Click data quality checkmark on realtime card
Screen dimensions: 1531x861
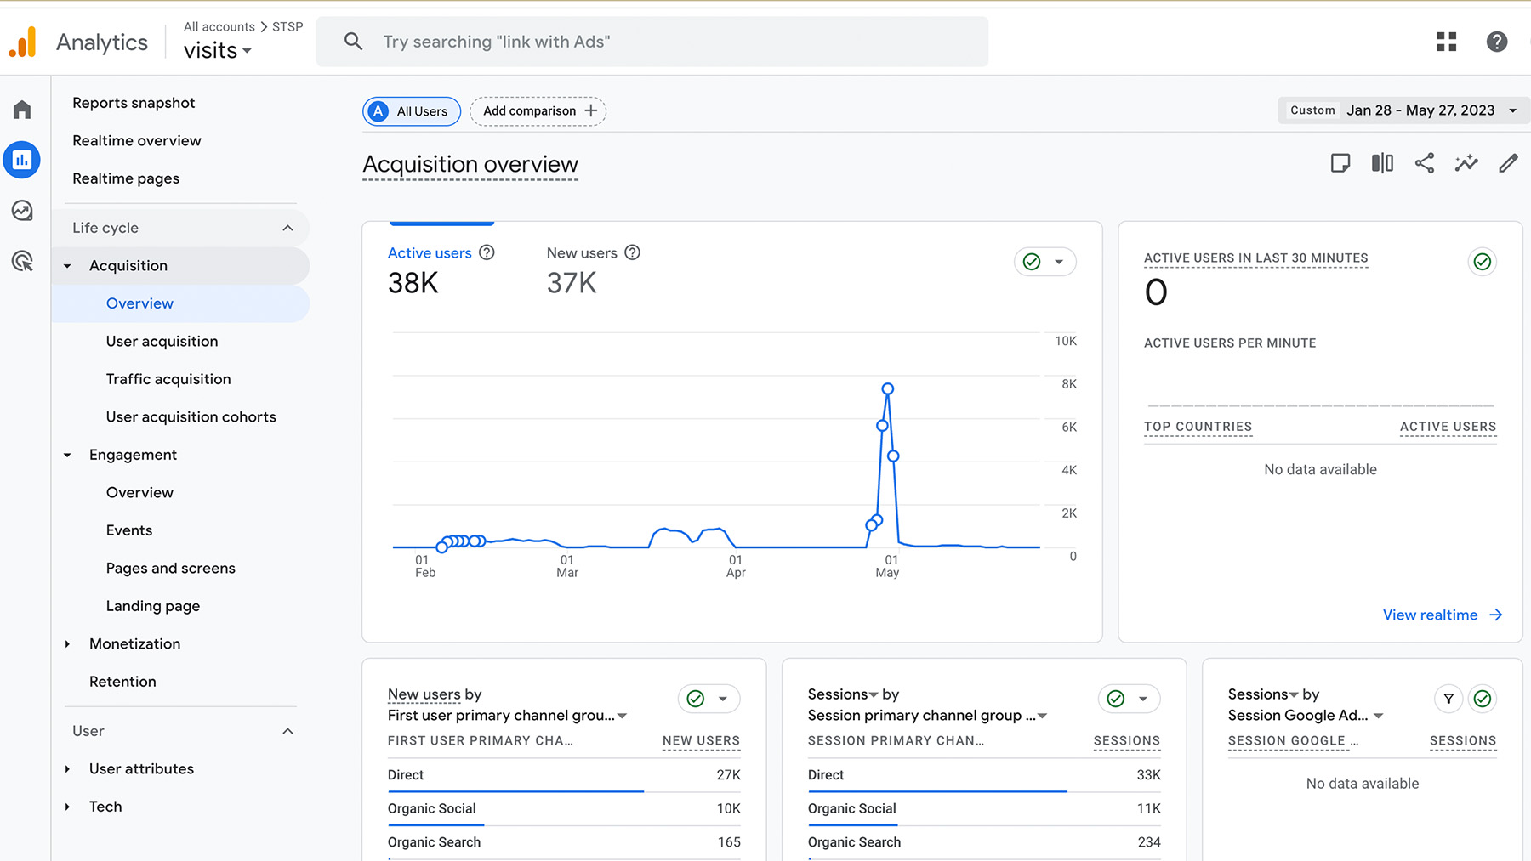coord(1482,262)
